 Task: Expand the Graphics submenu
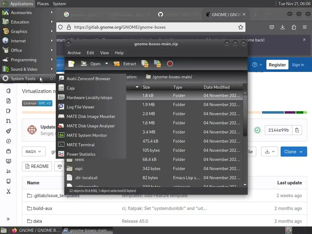pos(28,31)
